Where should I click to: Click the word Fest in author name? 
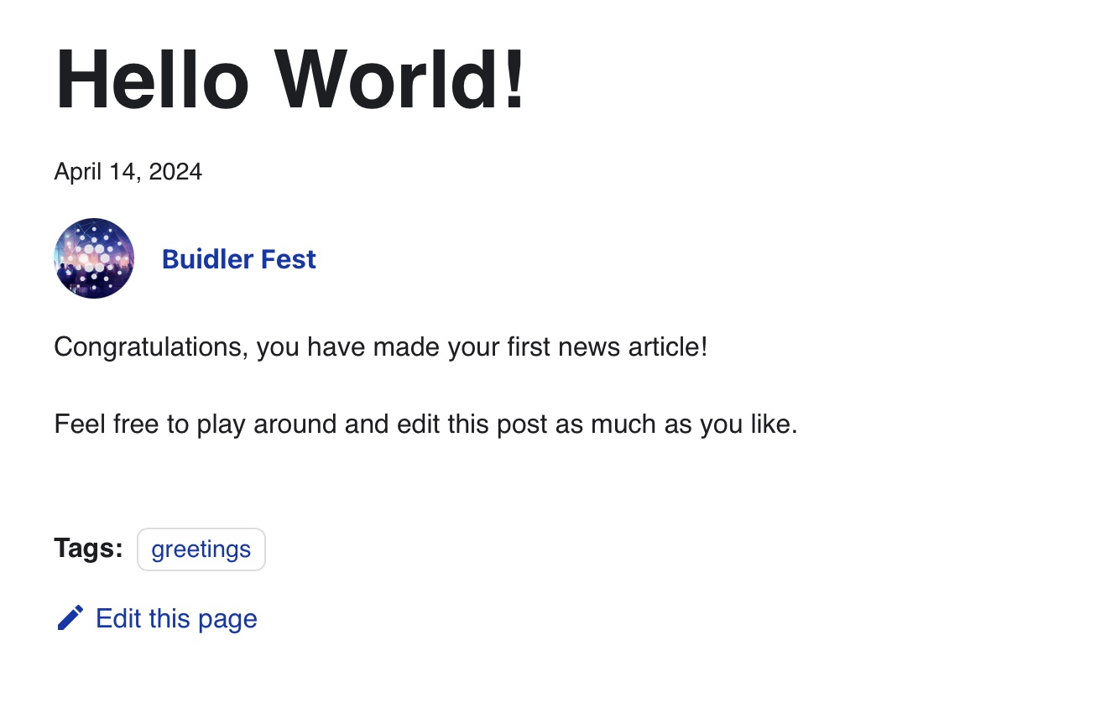point(289,259)
